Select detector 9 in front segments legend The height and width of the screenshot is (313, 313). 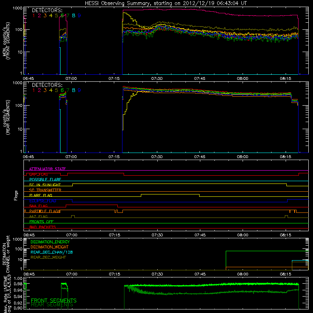coord(79,16)
